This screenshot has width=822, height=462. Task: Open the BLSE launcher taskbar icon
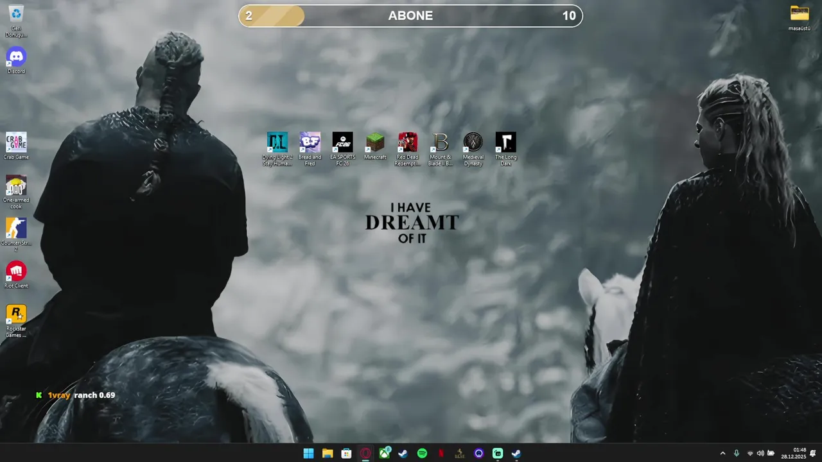[x=460, y=453]
